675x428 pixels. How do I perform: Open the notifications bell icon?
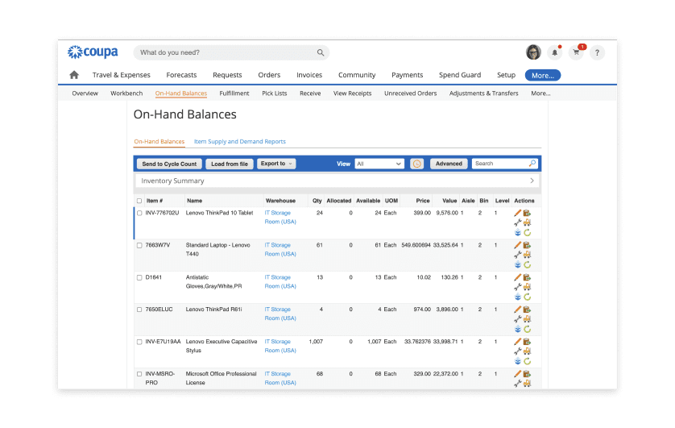point(554,52)
